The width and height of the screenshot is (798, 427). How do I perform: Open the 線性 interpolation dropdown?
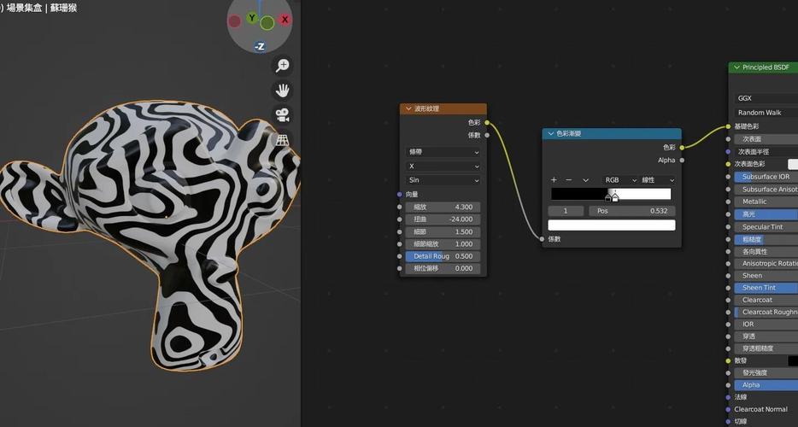[658, 180]
